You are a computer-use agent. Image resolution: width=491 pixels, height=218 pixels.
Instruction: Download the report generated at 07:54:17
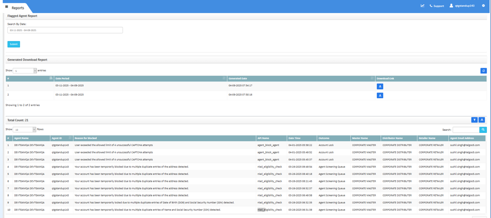click(x=380, y=86)
